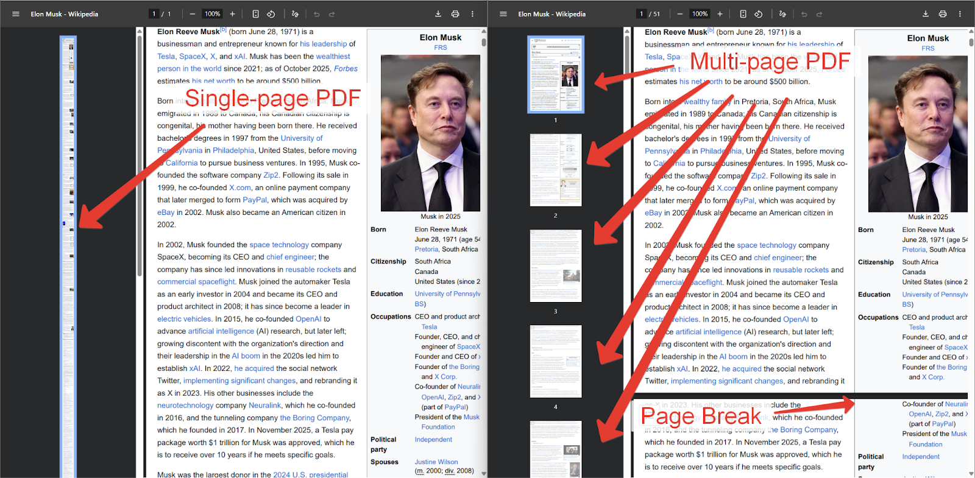Open 'he acquired' link in right document
The width and height of the screenshot is (975, 478).
pos(742,368)
